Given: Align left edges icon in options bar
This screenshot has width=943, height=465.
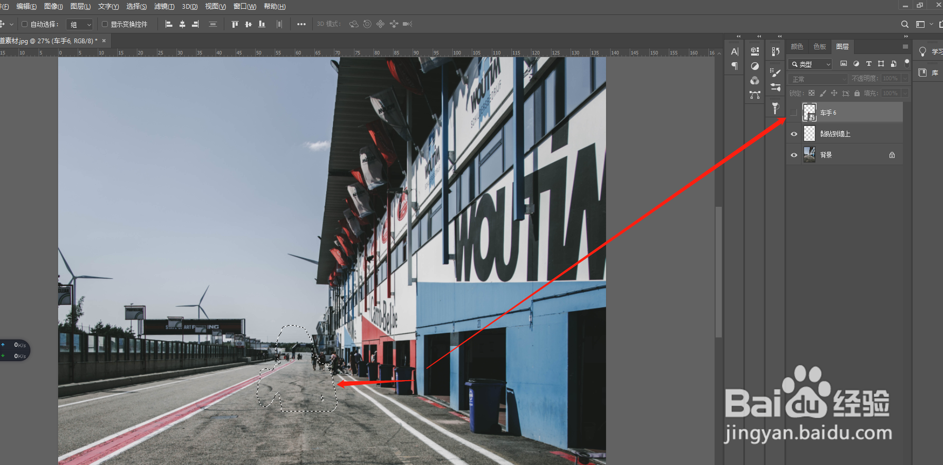Looking at the screenshot, I should tap(169, 24).
